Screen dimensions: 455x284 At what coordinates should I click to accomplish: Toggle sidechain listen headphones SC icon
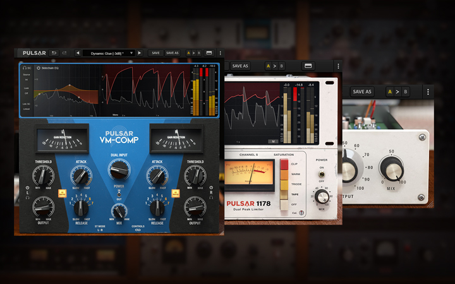tap(27, 68)
